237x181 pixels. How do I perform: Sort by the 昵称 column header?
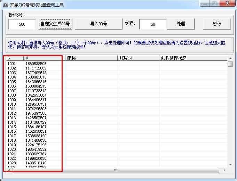point(91,58)
